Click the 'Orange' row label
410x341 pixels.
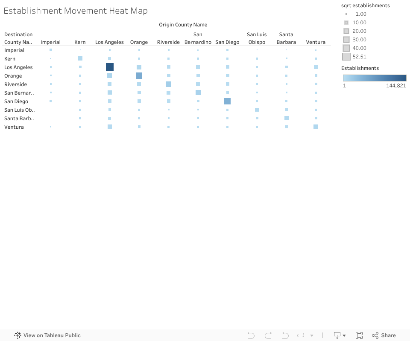click(13, 76)
